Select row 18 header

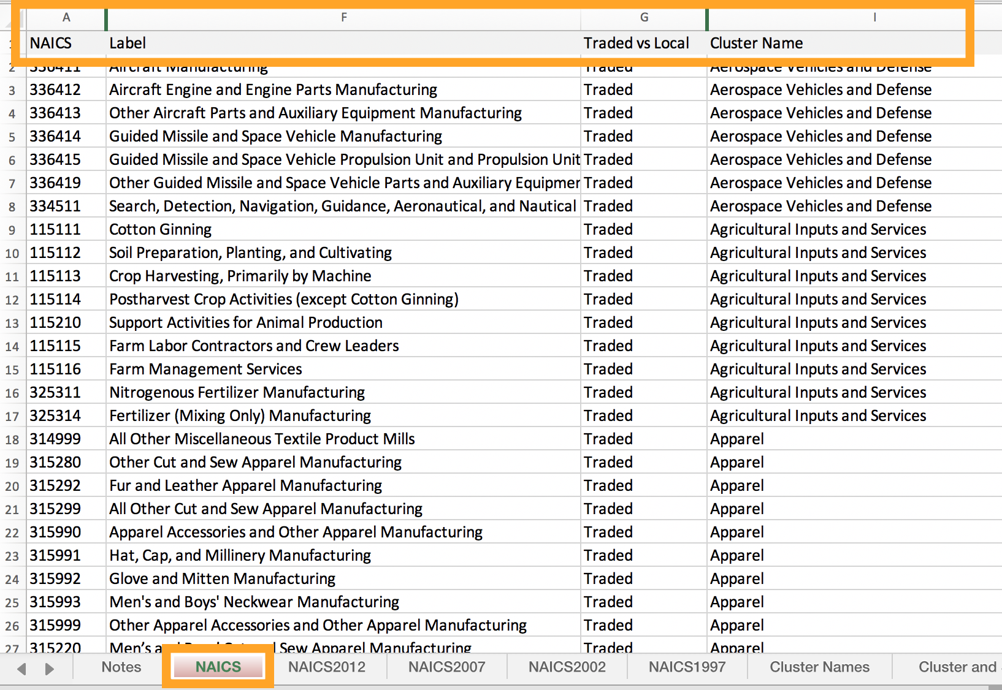tap(12, 439)
